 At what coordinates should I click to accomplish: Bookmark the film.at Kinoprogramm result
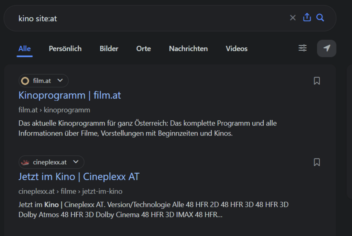click(x=317, y=81)
